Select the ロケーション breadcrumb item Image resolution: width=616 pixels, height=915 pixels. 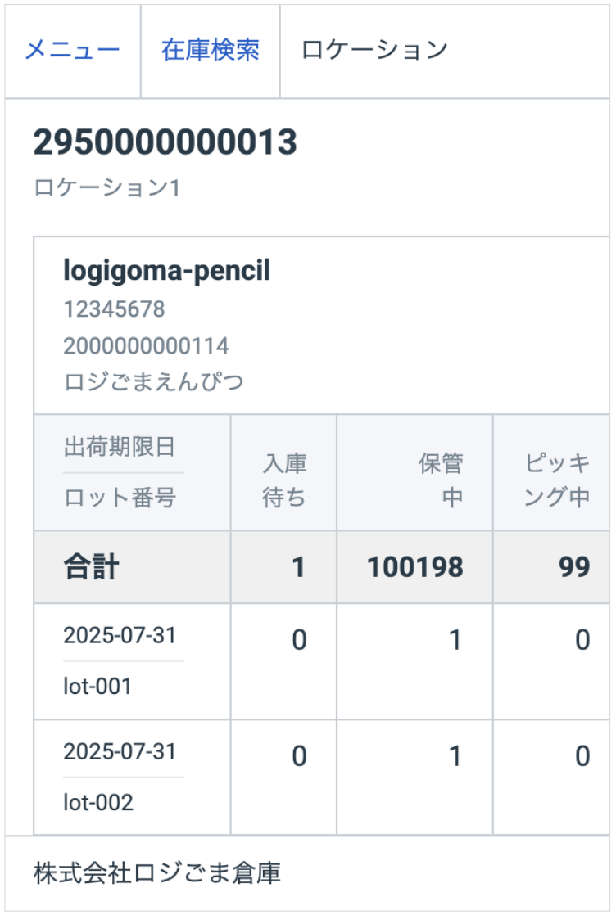(374, 51)
